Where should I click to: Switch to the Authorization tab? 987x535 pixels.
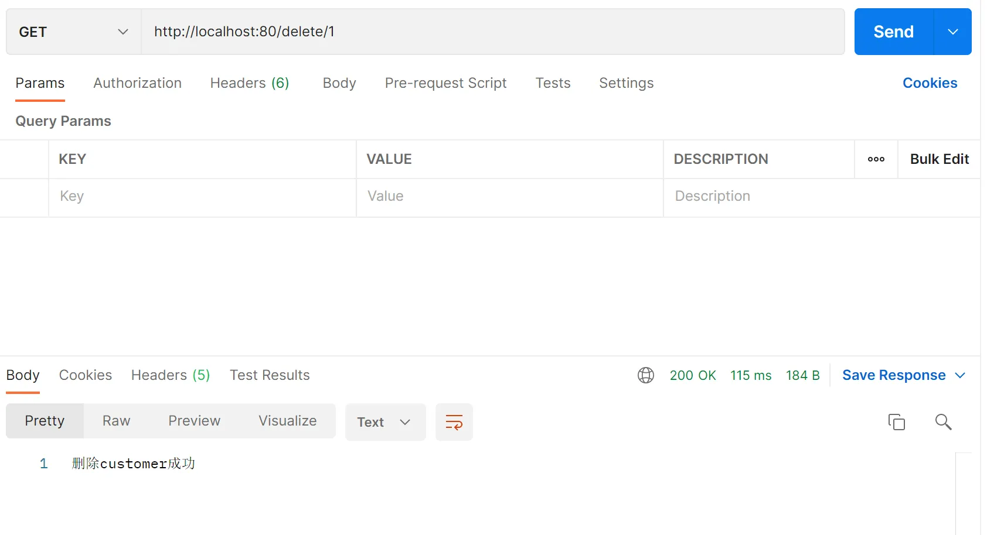[x=137, y=83]
